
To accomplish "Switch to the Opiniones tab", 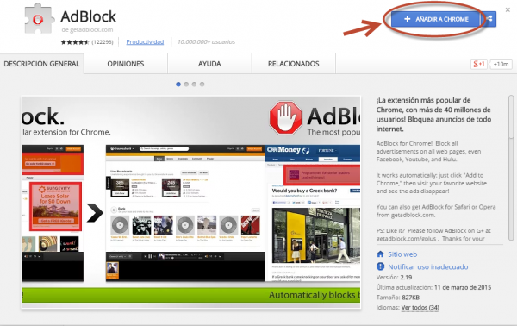I will click(x=126, y=64).
